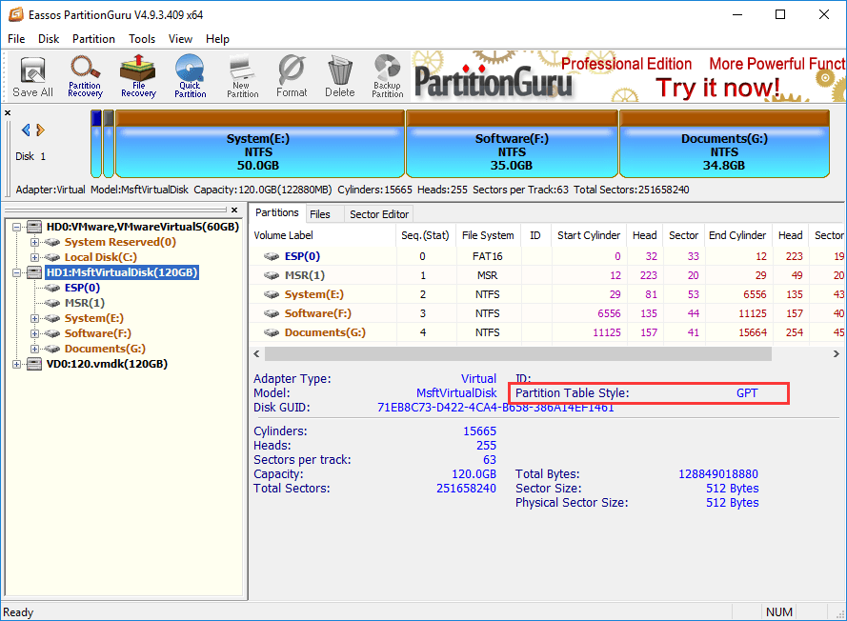Viewport: 847px width, 621px height.
Task: Expand System Reserved(0) tree node
Action: [x=34, y=243]
